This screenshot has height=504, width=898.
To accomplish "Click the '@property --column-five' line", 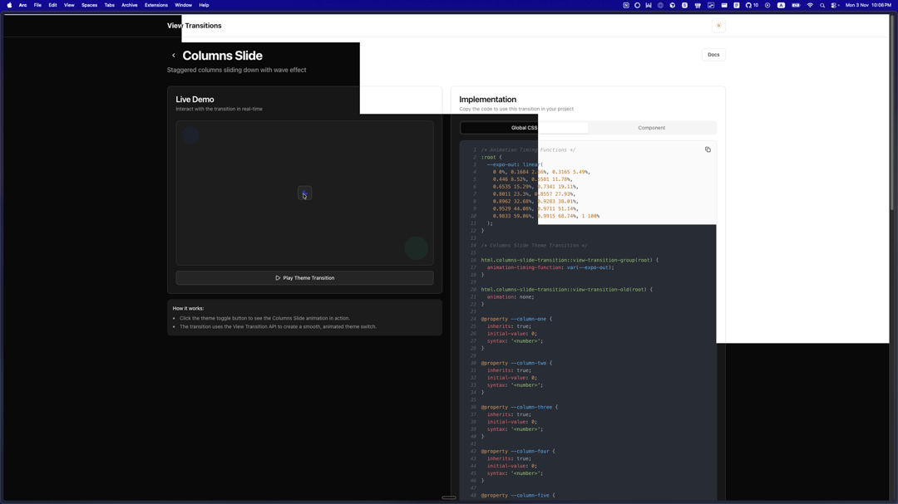I will (x=518, y=496).
